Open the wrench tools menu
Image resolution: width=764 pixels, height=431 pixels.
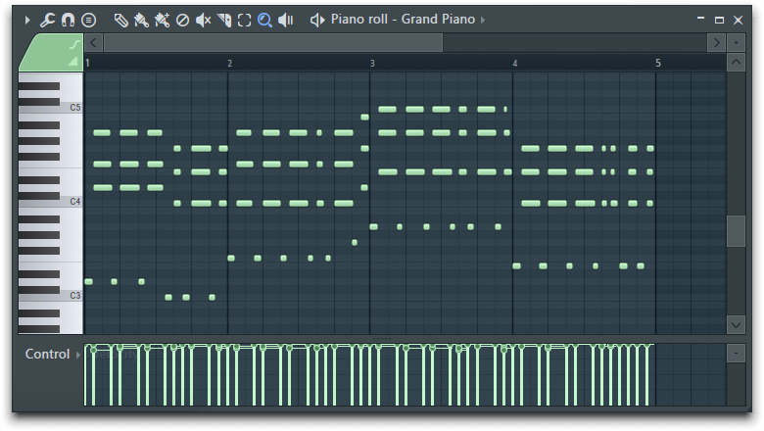coord(47,20)
